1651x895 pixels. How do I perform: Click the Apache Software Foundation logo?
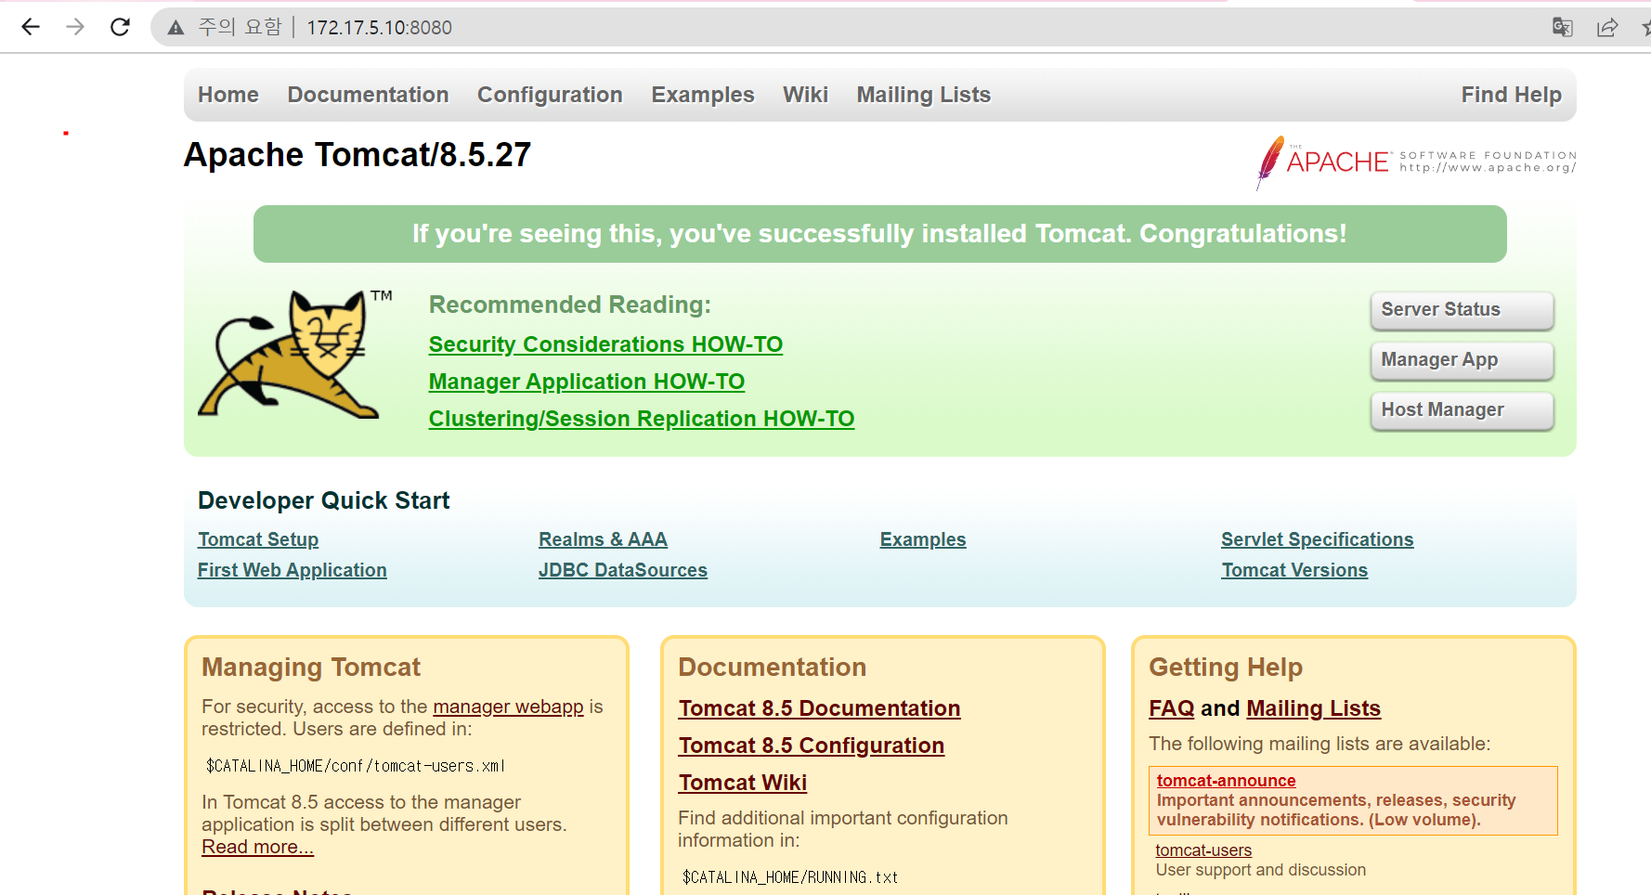click(x=1415, y=162)
